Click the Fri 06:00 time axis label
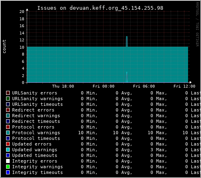 click(144, 86)
